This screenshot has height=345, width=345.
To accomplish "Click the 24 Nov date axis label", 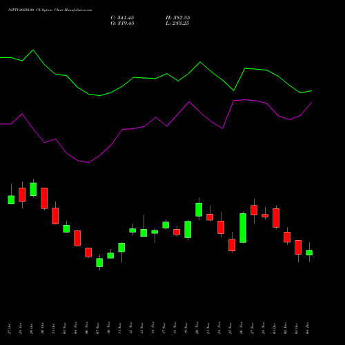I will (x=219, y=328).
